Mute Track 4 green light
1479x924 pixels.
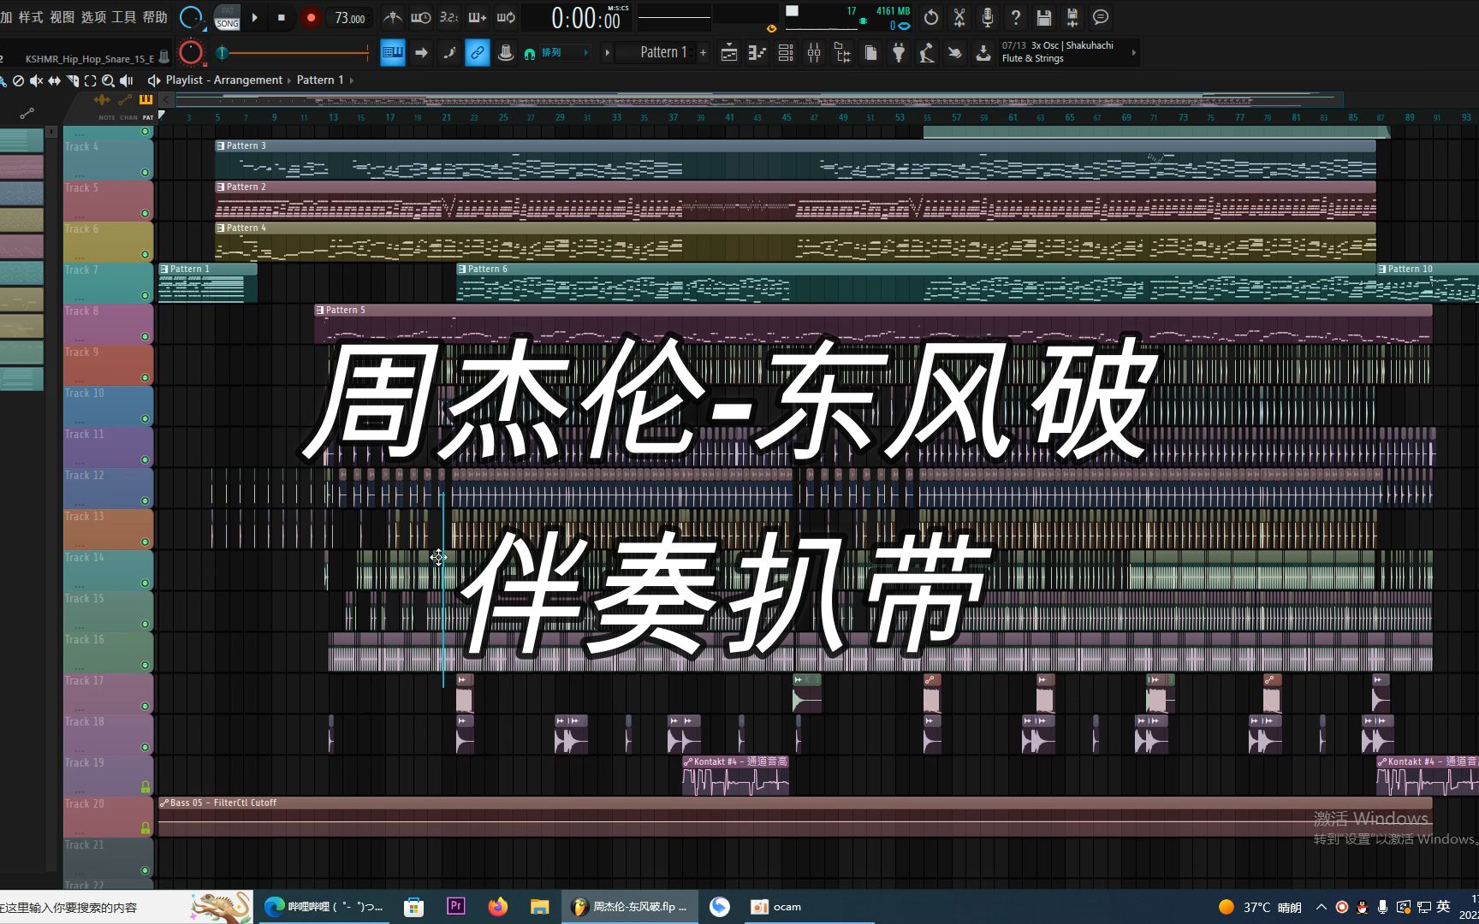tap(145, 173)
